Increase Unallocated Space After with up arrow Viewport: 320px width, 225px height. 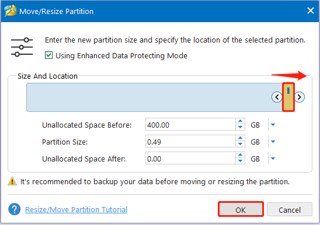[x=240, y=155]
